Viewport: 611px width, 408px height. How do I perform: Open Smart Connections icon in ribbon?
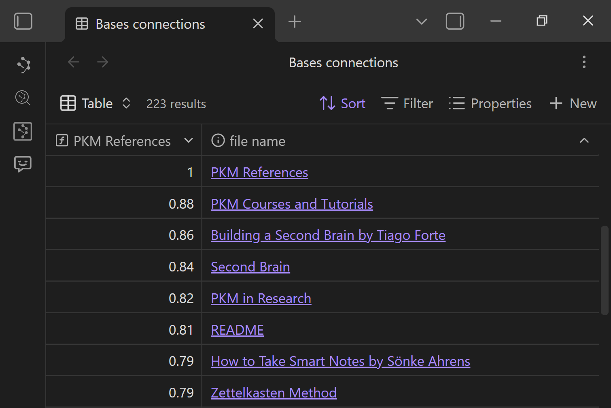pyautogui.click(x=23, y=65)
